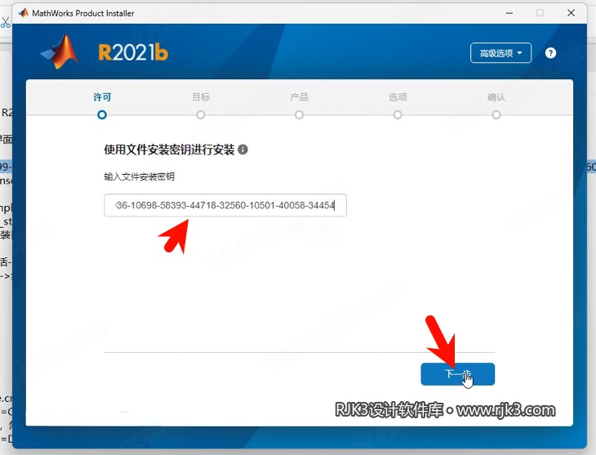Image resolution: width=596 pixels, height=455 pixels.
Task: Click the 确认 step circle marker
Action: point(496,114)
